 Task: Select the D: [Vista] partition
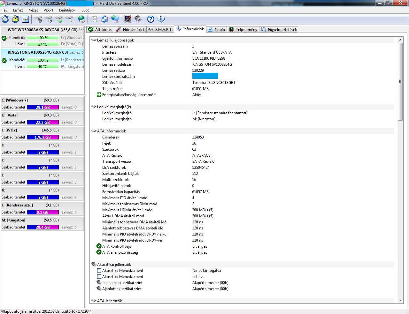pos(42,119)
